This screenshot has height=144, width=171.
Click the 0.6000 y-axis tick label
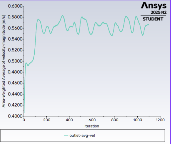[15, 6]
